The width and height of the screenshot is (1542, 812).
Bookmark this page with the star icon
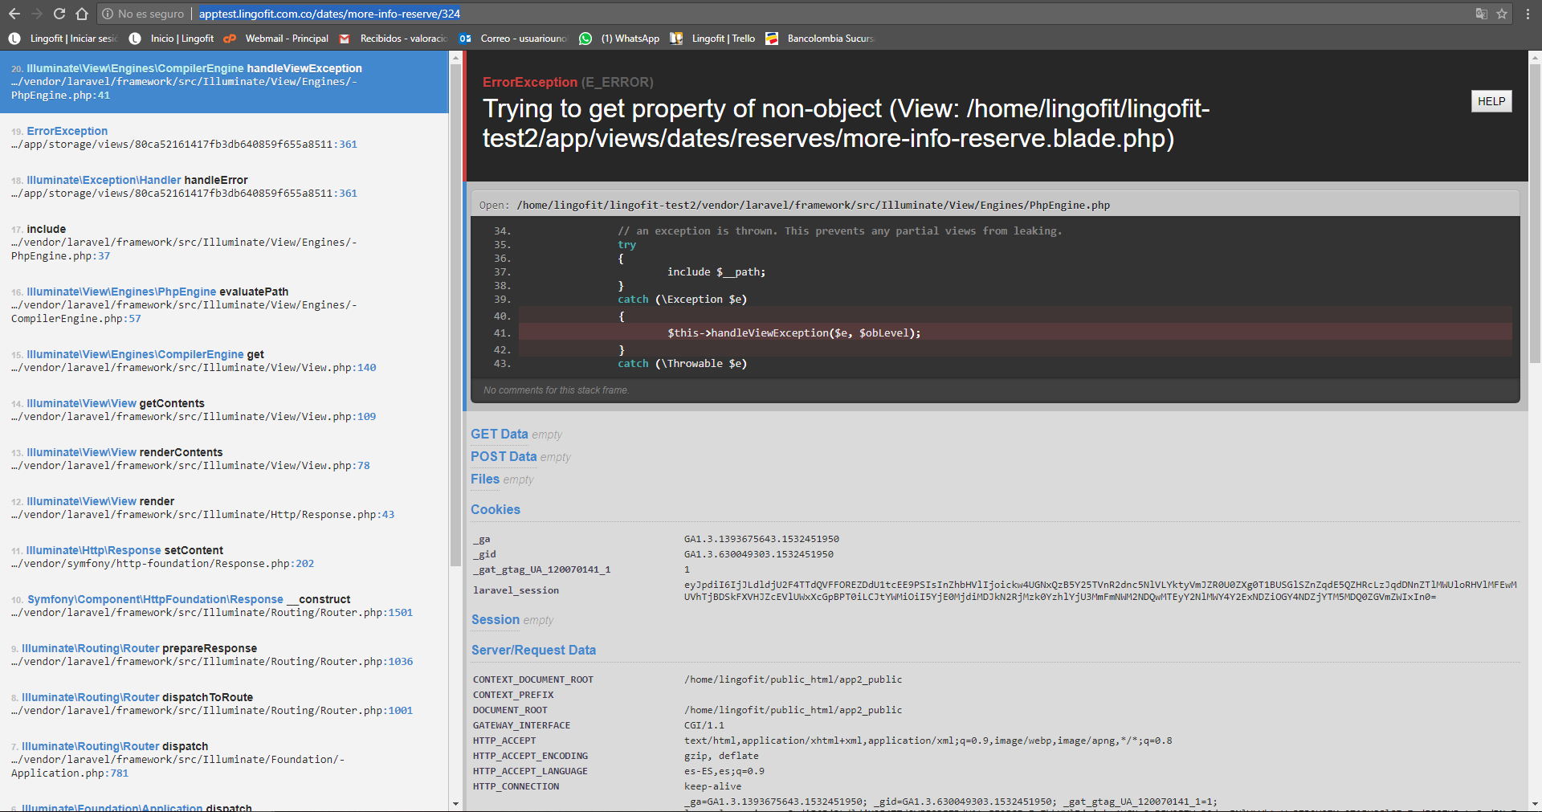point(1502,14)
